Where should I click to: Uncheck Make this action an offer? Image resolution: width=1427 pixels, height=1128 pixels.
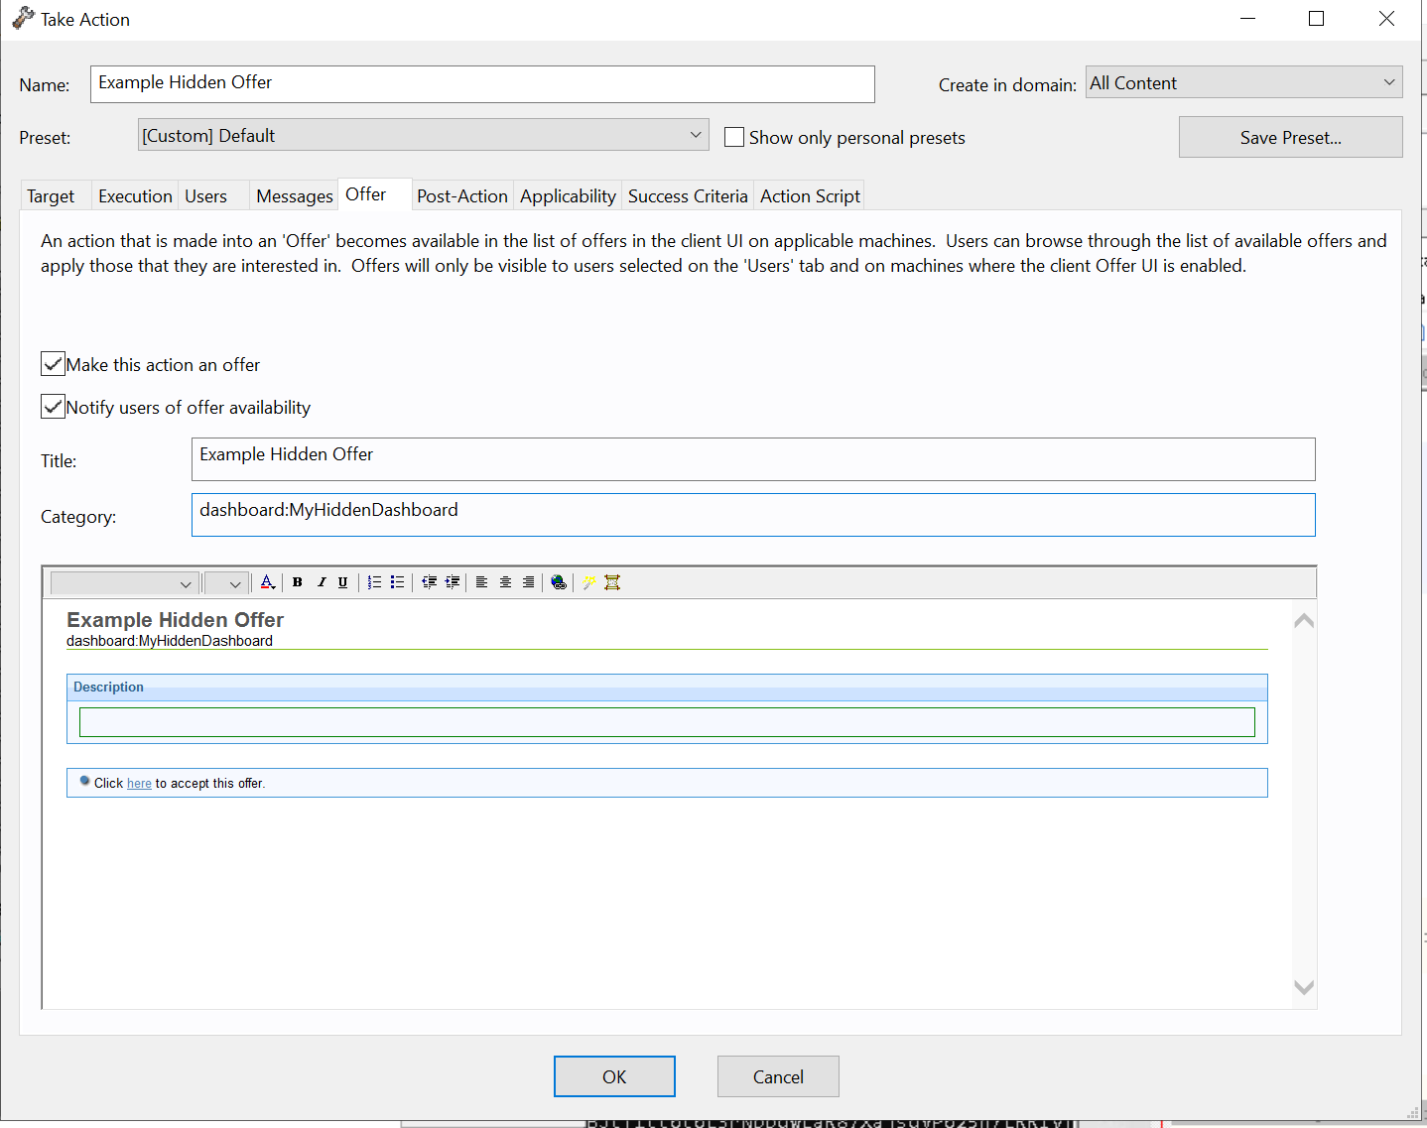tap(53, 364)
